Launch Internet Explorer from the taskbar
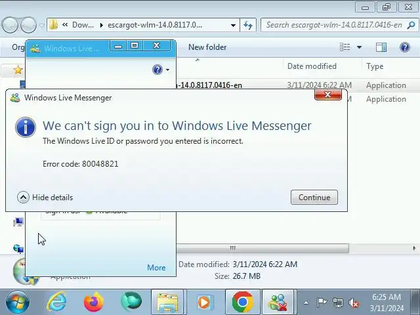 (x=56, y=302)
